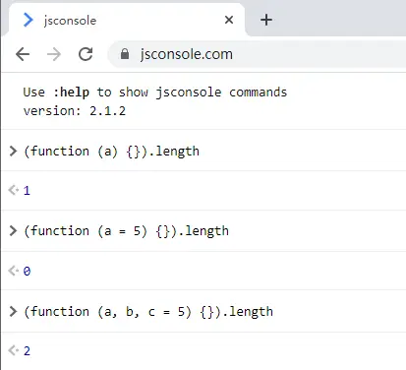Click the output value 2
This screenshot has width=406, height=370.
(x=27, y=351)
